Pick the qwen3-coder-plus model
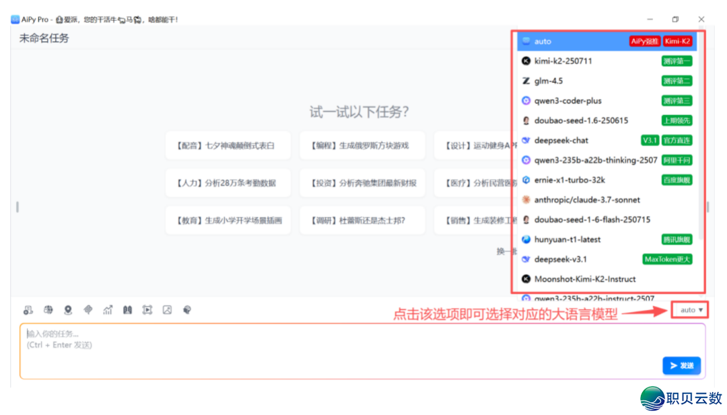This screenshot has width=727, height=415. 607,101
